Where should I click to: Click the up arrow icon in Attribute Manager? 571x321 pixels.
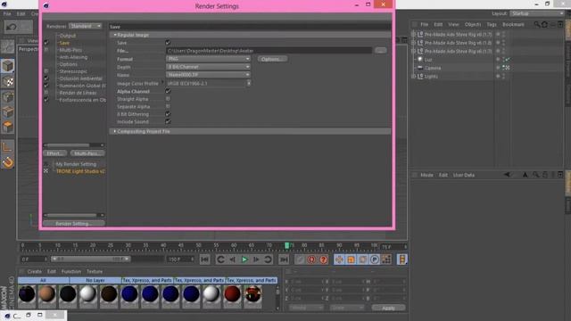coord(525,175)
